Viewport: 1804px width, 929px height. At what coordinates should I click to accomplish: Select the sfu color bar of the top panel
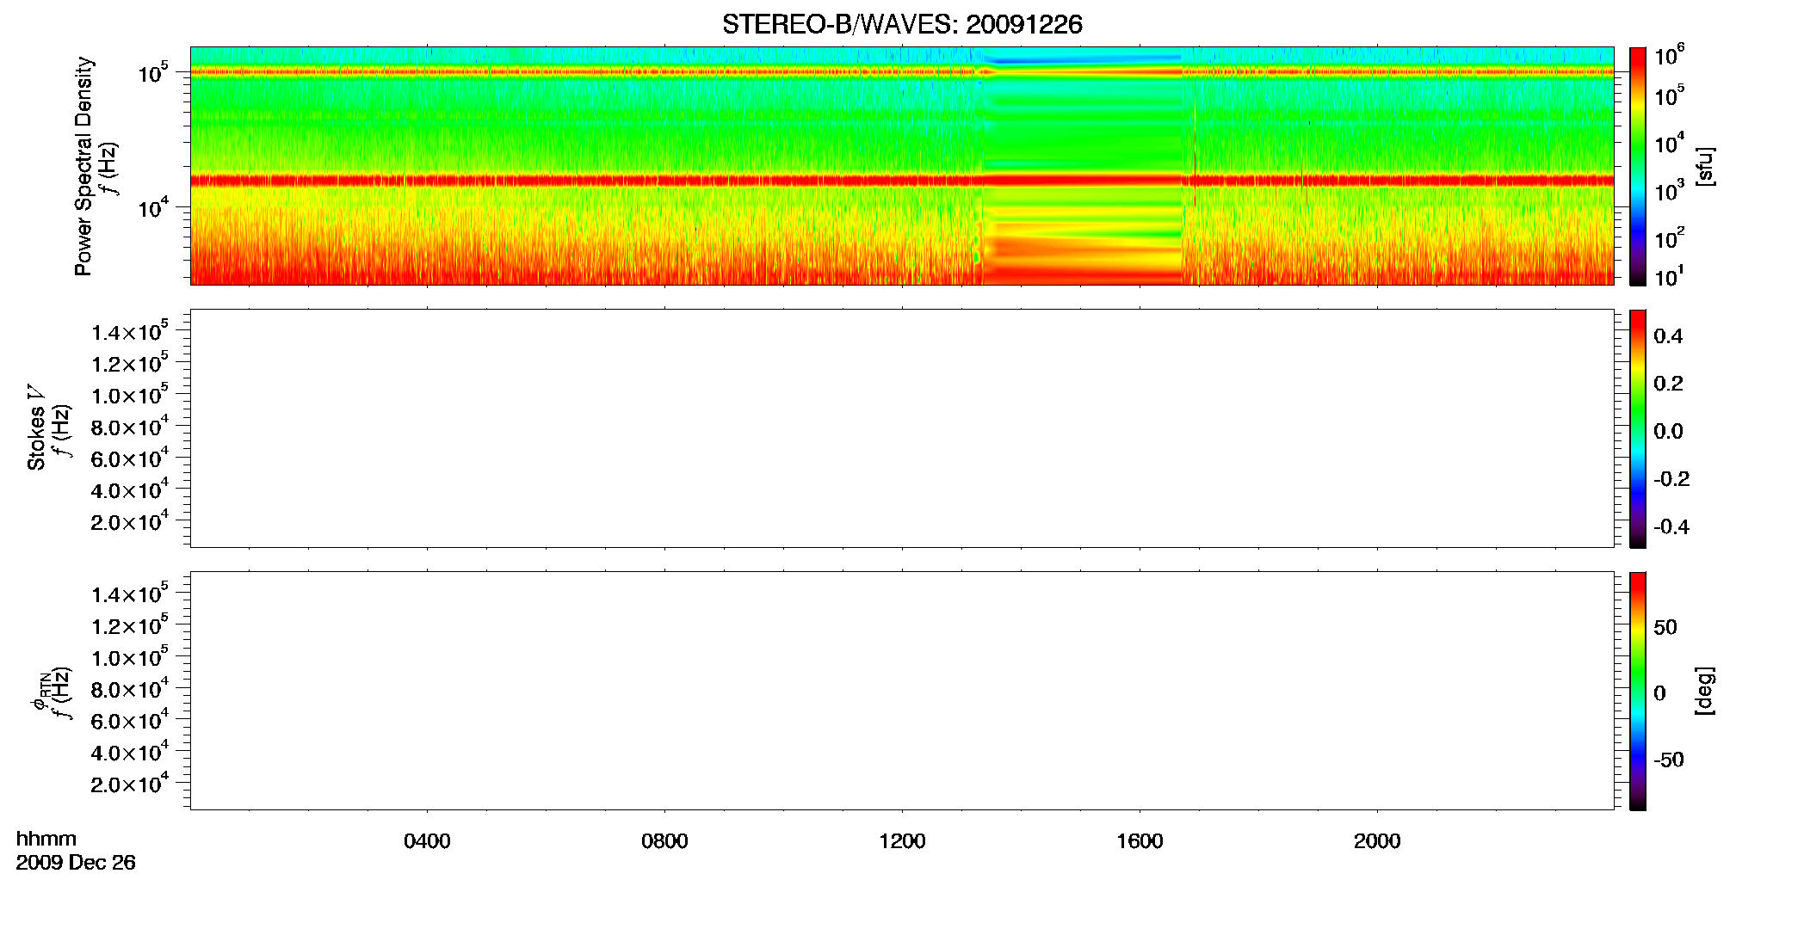(1637, 166)
